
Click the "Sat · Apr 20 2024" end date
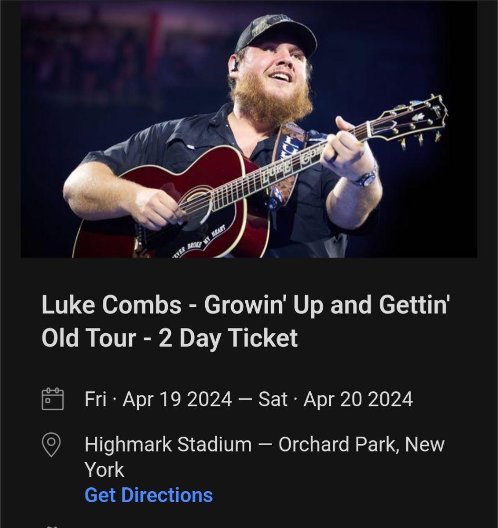(x=335, y=399)
